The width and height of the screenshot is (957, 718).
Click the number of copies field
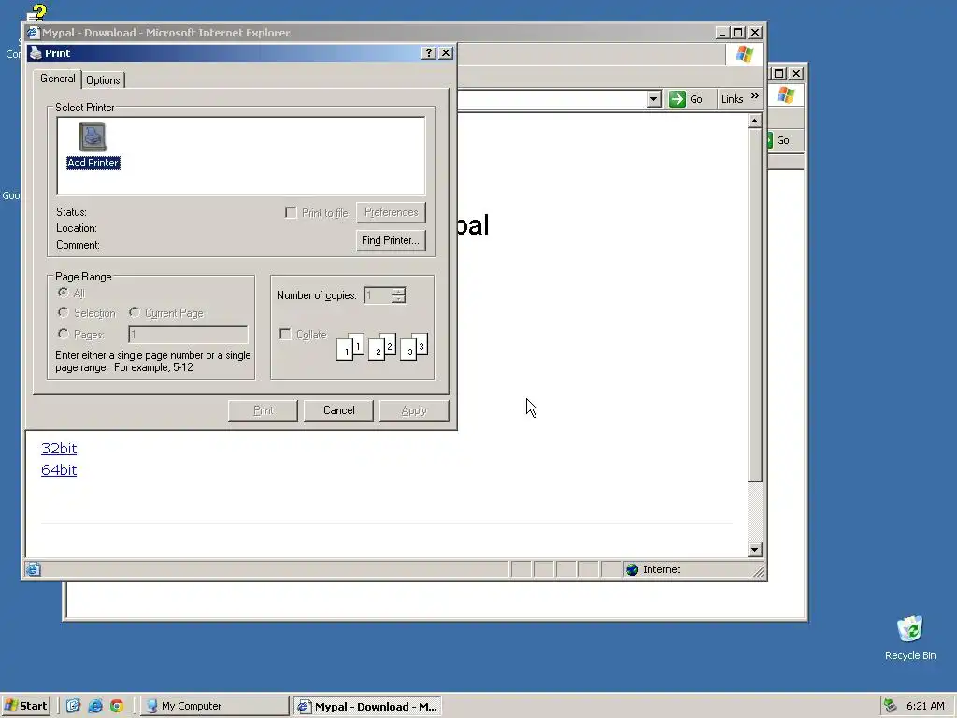379,295
